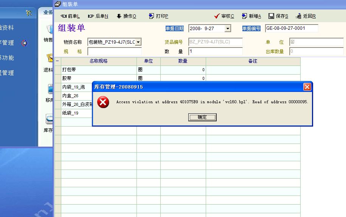Viewport: 346px width, 217px height.
Task: Select the 打包带 row in the grid
Action: coord(99,70)
